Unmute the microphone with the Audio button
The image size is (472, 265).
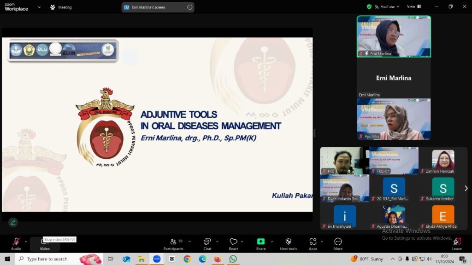click(x=16, y=244)
